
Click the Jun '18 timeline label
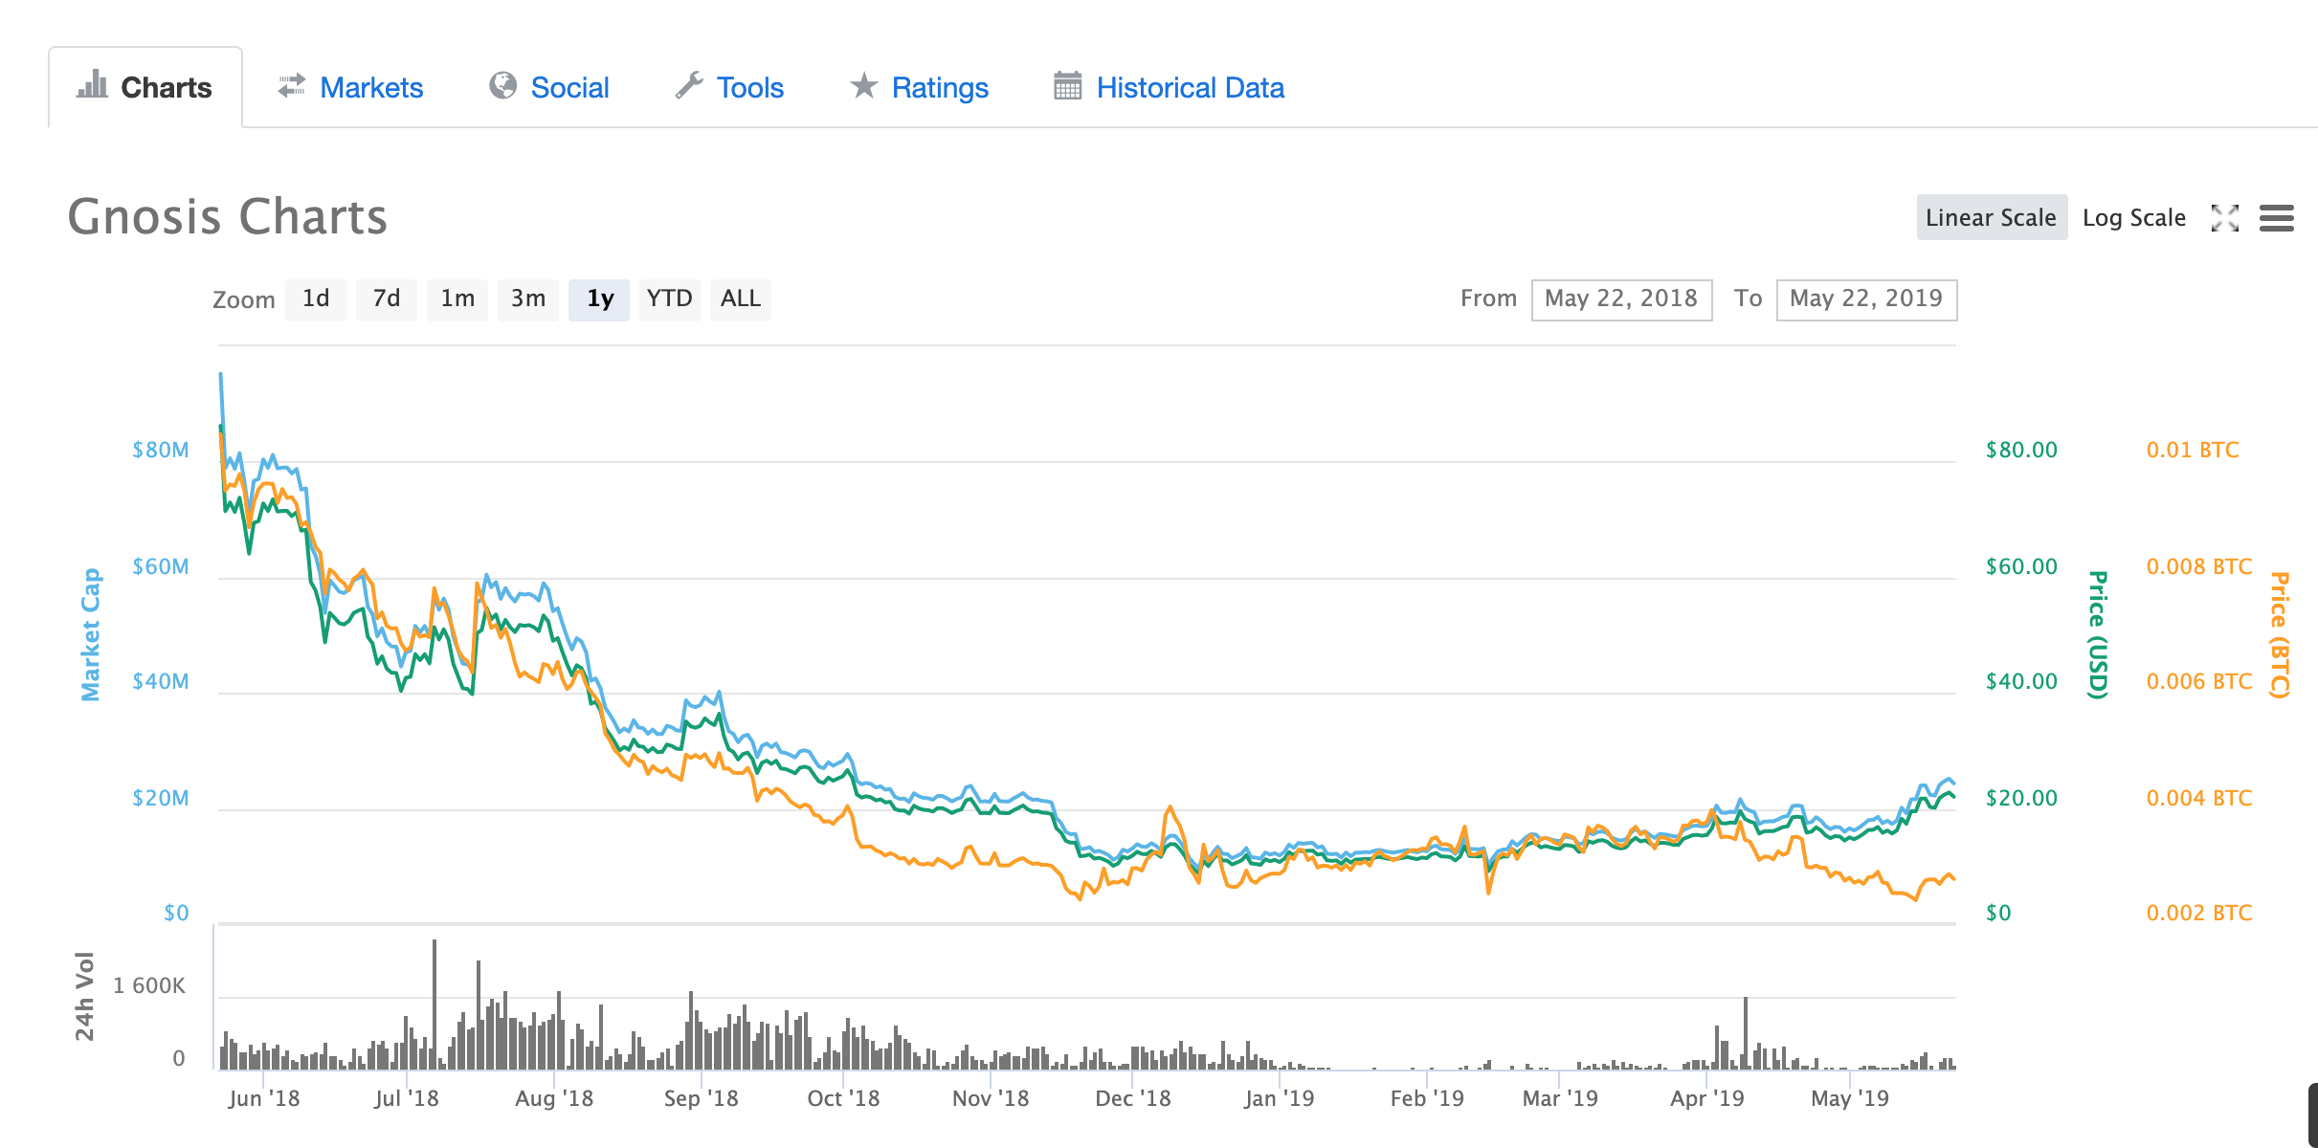pyautogui.click(x=264, y=1098)
